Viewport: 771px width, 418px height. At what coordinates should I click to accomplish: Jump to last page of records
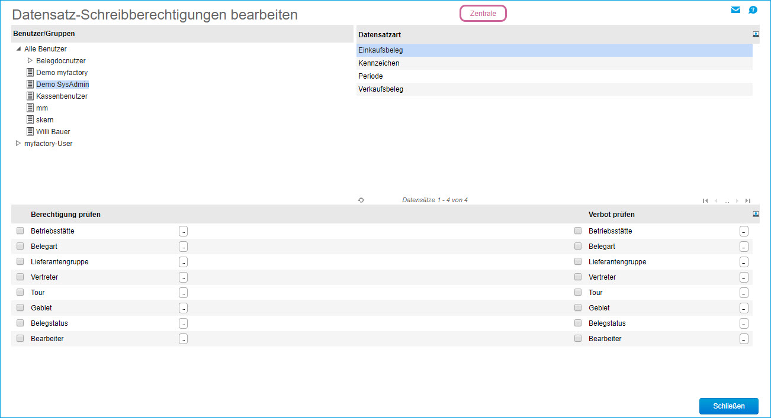coord(748,200)
